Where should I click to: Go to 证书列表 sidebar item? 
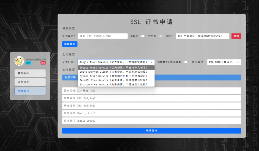(x=30, y=82)
